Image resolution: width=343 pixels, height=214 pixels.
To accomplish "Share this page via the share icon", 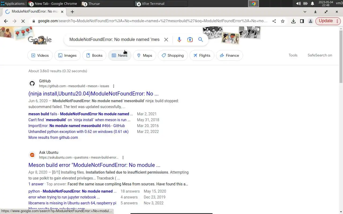I will coord(274,21).
